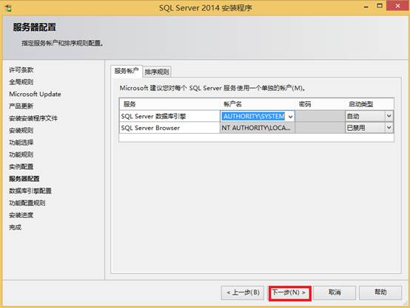This screenshot has height=308, width=410.
Task: Select 完成 step in sidebar
Action: (x=15, y=227)
